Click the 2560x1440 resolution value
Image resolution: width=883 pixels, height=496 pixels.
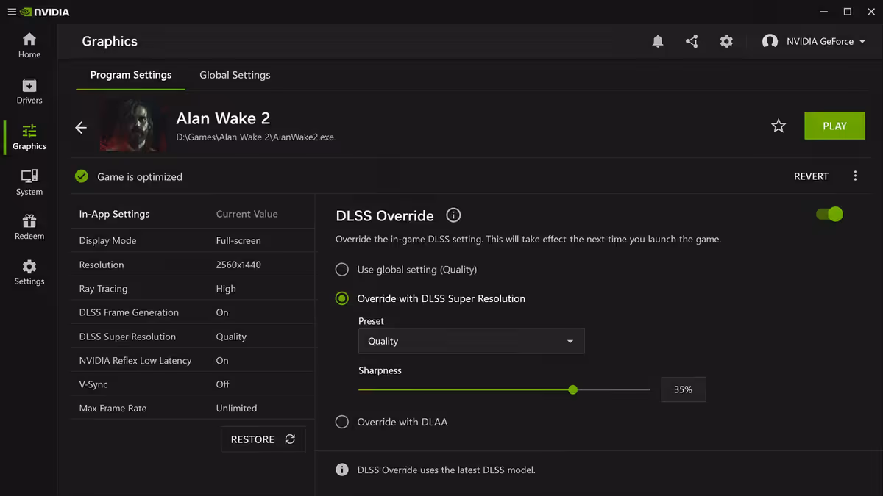pyautogui.click(x=238, y=265)
